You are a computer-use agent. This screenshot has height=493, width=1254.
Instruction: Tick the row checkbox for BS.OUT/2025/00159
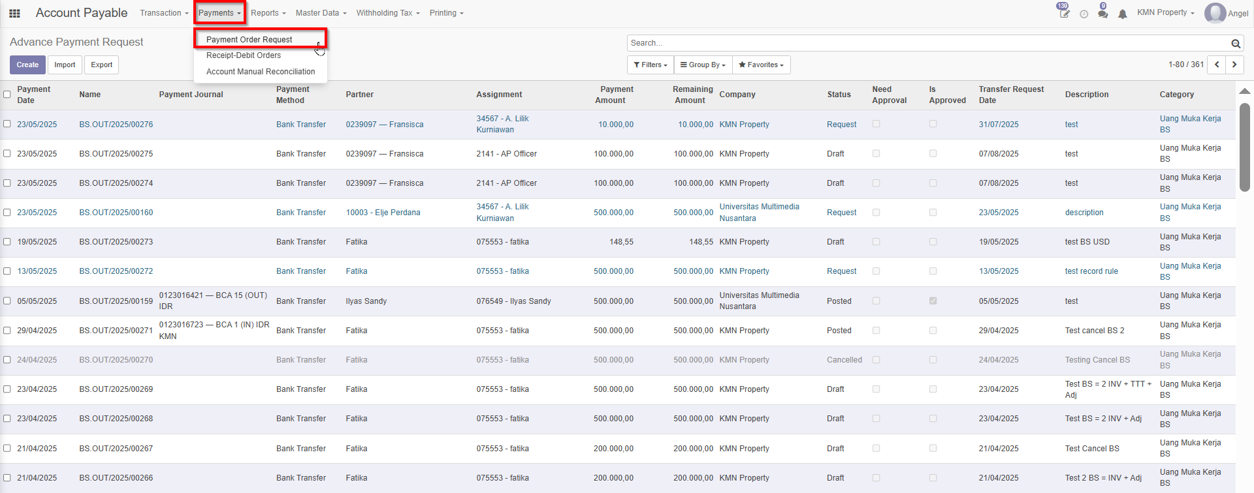click(x=7, y=301)
